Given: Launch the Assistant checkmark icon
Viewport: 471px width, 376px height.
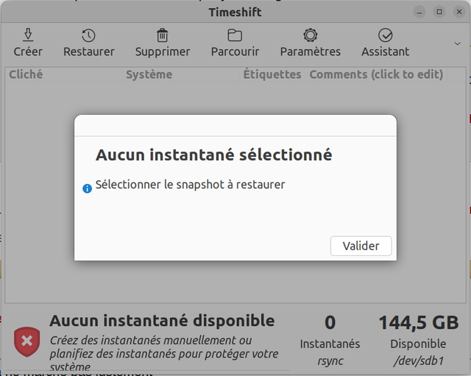Looking at the screenshot, I should pyautogui.click(x=386, y=35).
